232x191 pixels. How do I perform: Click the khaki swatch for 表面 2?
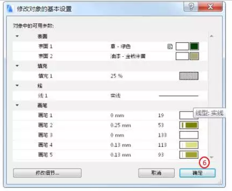click(194, 56)
